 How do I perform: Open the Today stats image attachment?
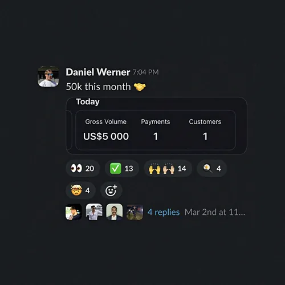click(156, 125)
